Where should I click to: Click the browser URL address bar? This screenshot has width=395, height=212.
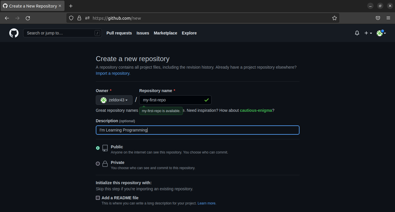pos(203,18)
